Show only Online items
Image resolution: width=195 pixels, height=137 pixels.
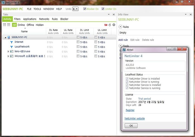point(21,25)
